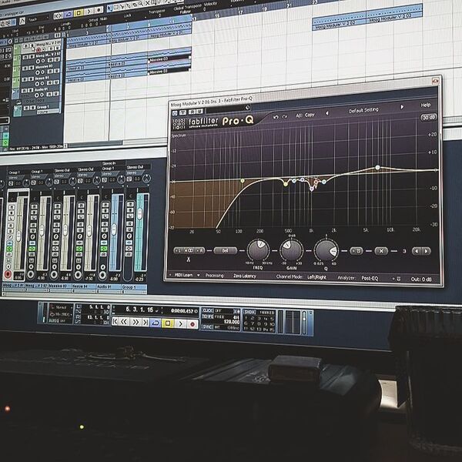Click the 6. 3. 1. 16 position display

point(139,310)
